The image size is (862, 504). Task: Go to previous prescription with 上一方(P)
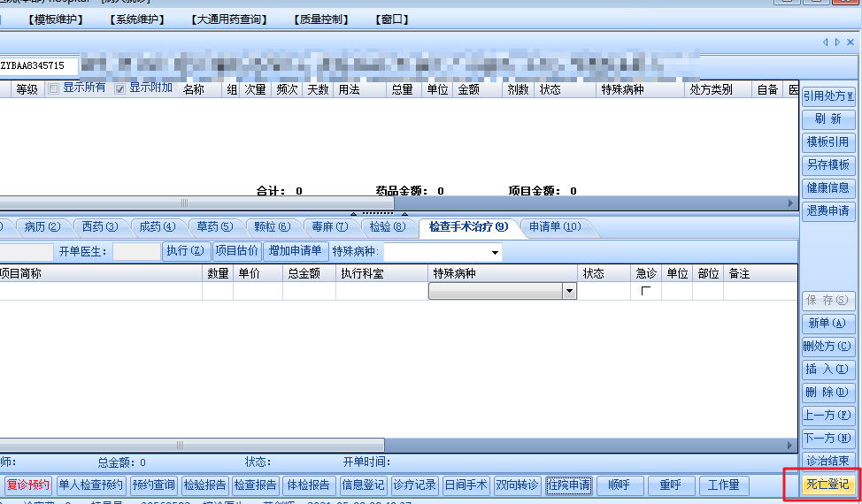[x=827, y=415]
